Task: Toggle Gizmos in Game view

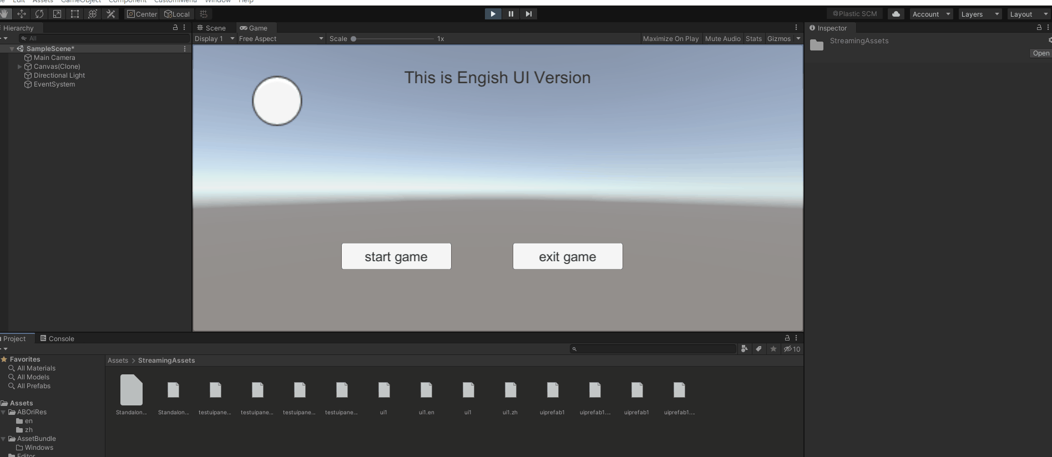Action: coord(779,39)
